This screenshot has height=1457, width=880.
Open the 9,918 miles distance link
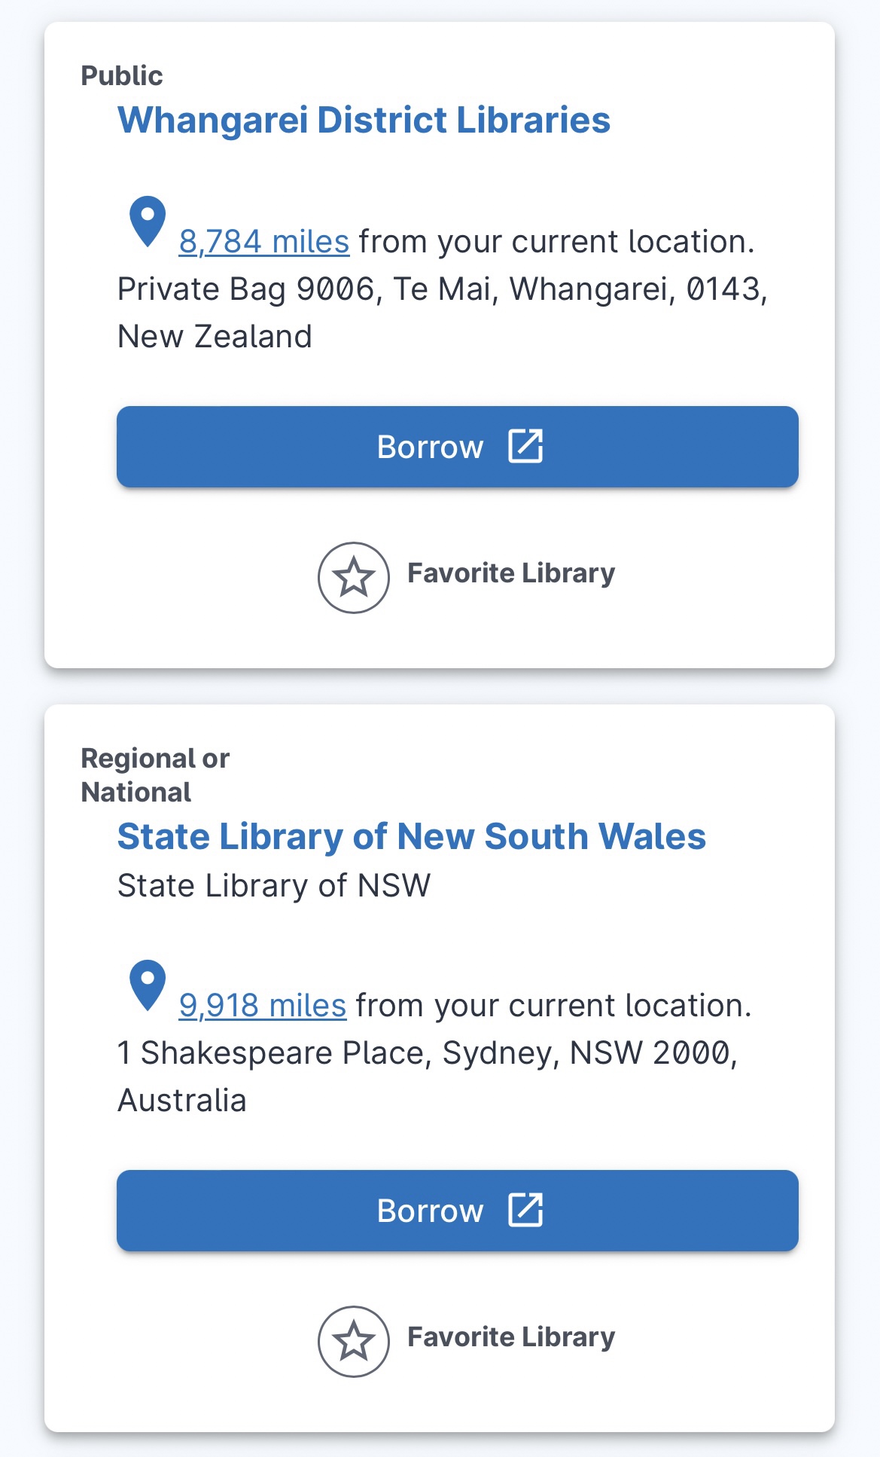(x=262, y=1006)
